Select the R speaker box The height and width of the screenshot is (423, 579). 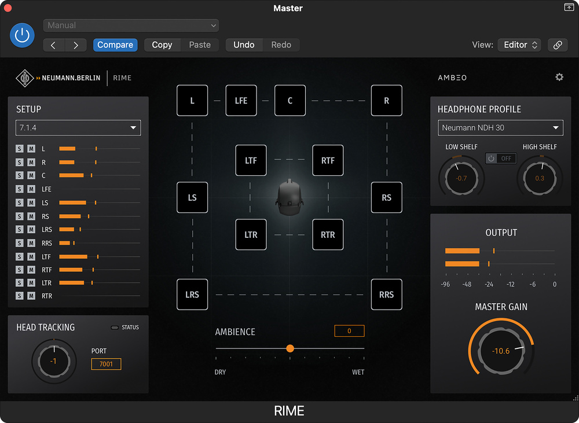387,101
